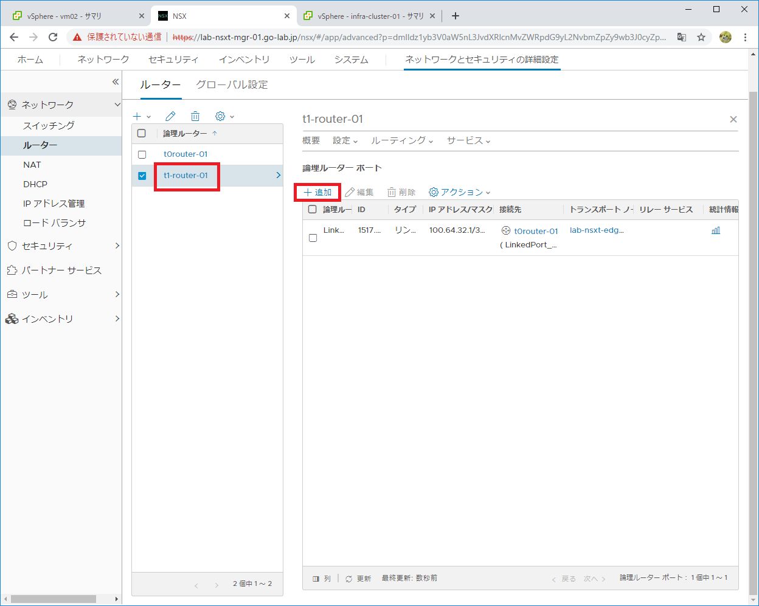Image resolution: width=759 pixels, height=606 pixels.
Task: Click the browser back arrow
Action: coord(15,37)
